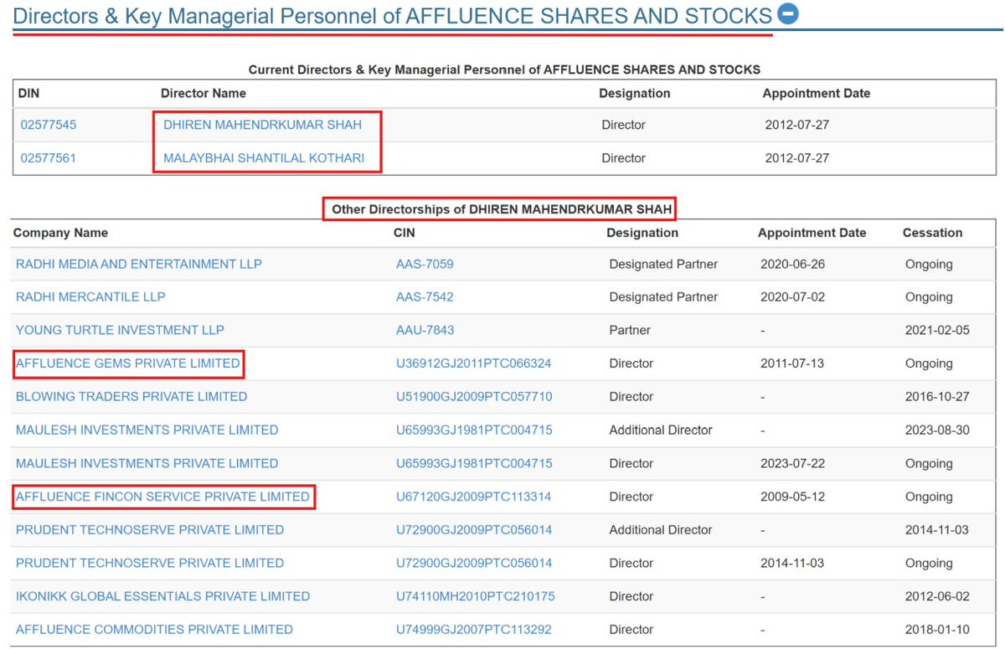Click cessation date 2018-01-10
Viewport: 1005px width, 649px height.
click(x=937, y=630)
